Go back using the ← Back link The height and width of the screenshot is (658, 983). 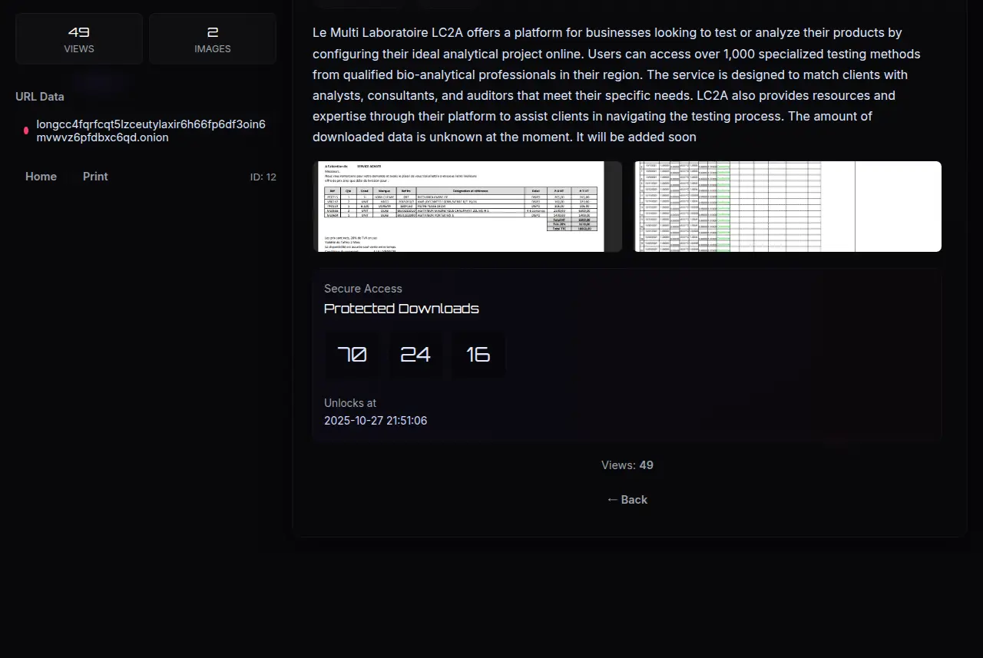click(627, 500)
